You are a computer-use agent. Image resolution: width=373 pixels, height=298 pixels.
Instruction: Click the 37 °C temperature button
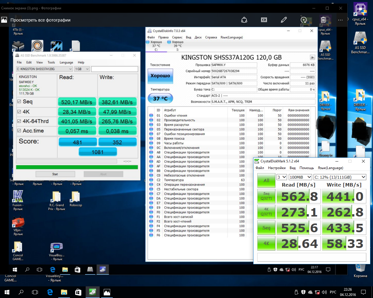click(x=160, y=98)
